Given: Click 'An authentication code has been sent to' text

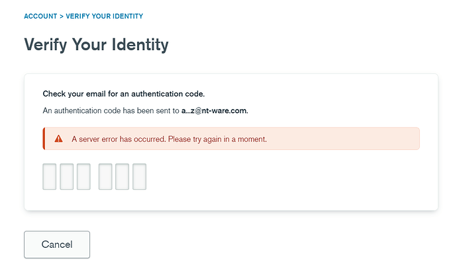Looking at the screenshot, I should tap(111, 110).
